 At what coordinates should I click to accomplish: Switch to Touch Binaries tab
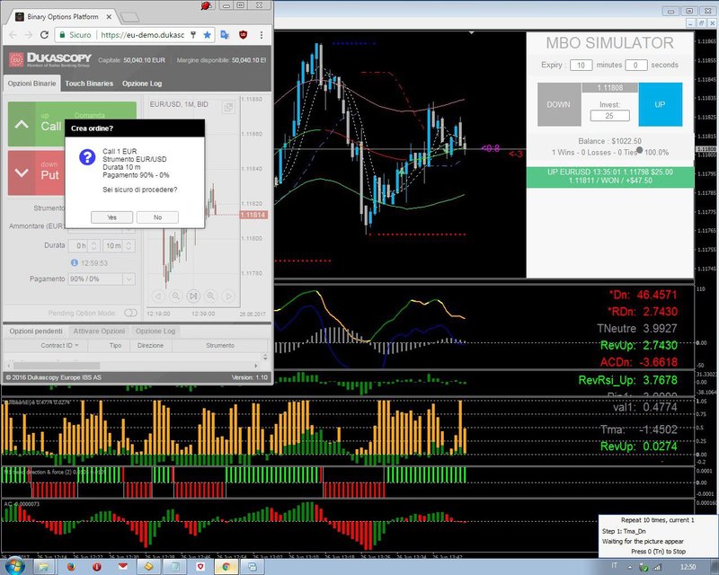click(89, 84)
